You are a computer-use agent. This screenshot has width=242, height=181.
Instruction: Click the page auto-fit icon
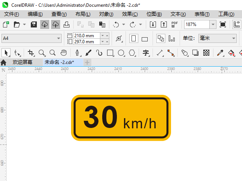coord(119,38)
